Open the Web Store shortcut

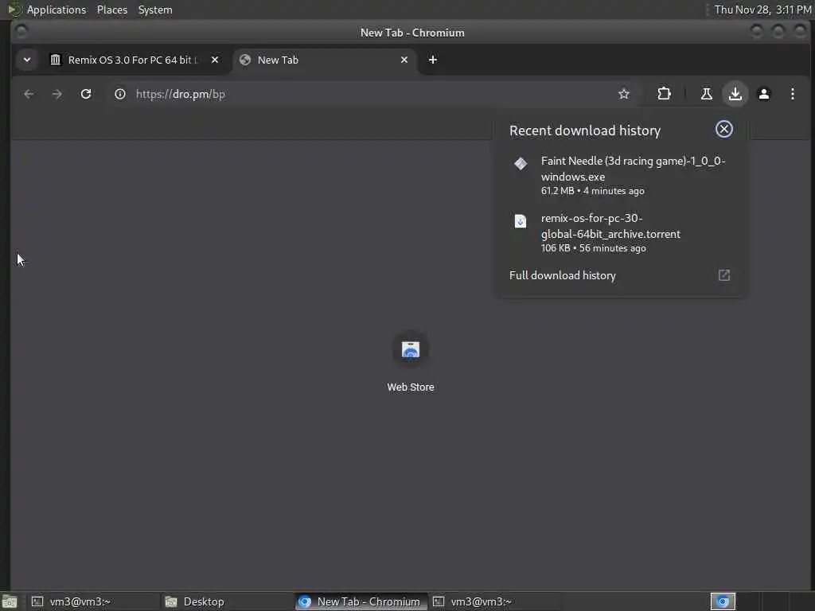[x=410, y=362]
